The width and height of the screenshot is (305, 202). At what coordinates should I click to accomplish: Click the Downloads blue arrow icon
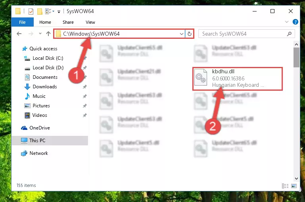click(27, 87)
